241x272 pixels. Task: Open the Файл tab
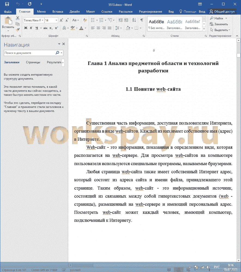click(x=8, y=12)
